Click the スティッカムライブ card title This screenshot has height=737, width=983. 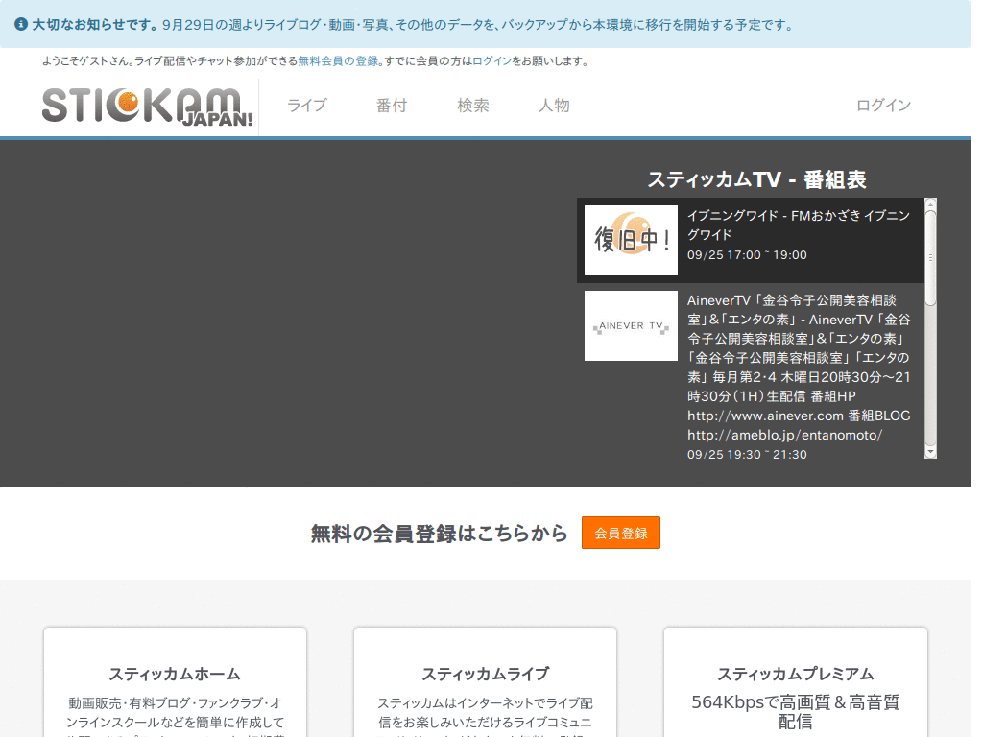[485, 674]
